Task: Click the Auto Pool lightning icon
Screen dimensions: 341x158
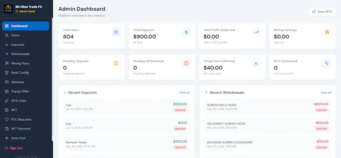Action: (7, 138)
